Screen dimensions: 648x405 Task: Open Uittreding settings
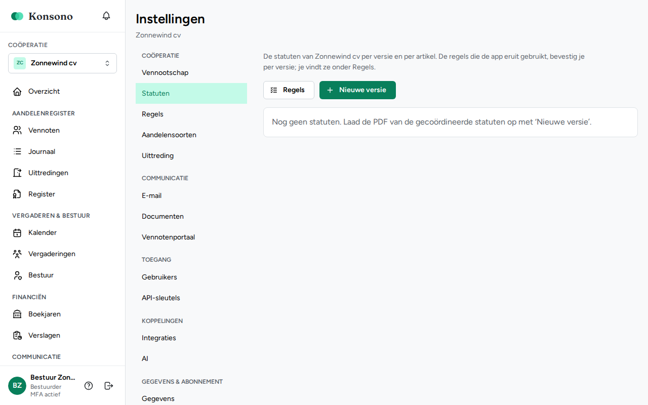pos(191,156)
